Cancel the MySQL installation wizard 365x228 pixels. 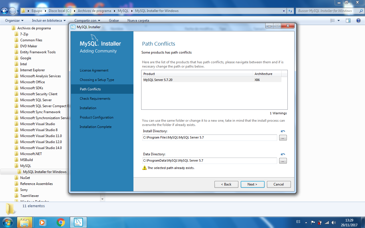pos(279,184)
